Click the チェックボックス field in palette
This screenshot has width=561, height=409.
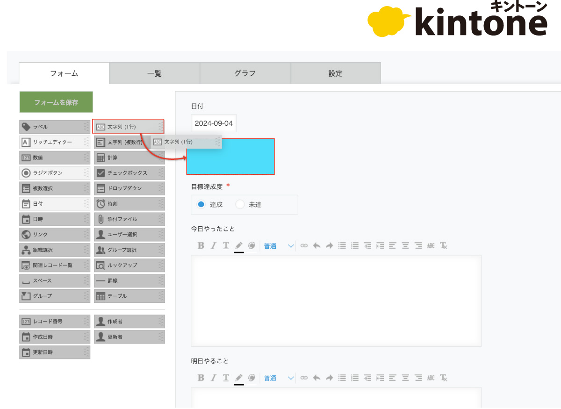click(x=129, y=173)
